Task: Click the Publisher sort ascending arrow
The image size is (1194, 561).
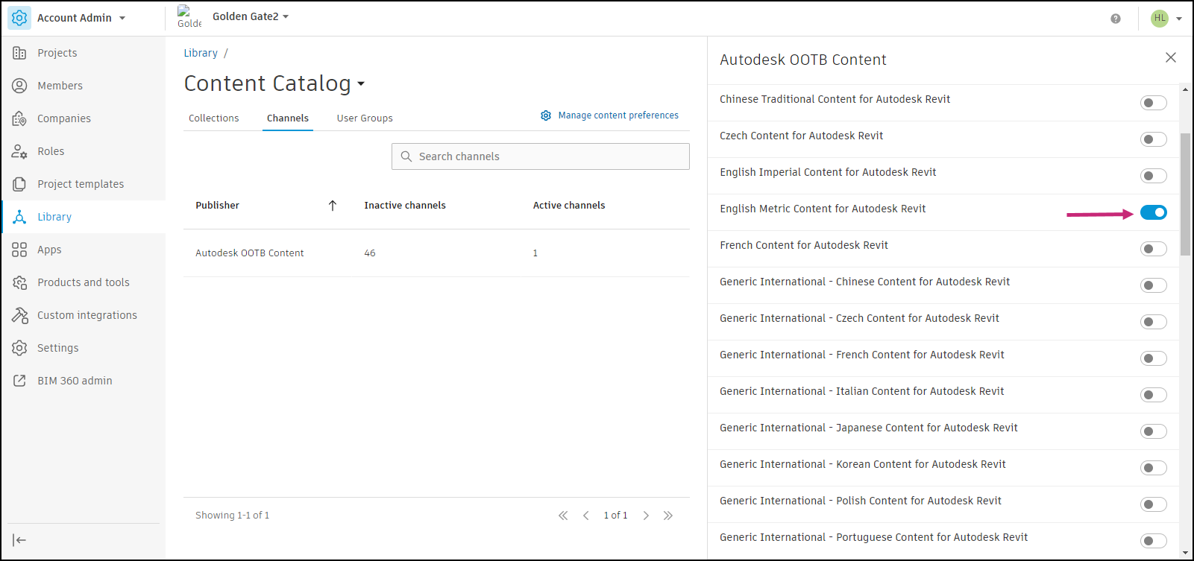Action: [x=333, y=206]
